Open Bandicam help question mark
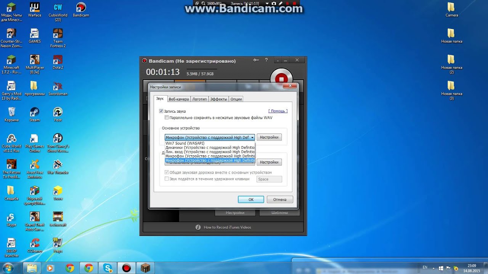This screenshot has height=274, width=488. (266, 60)
